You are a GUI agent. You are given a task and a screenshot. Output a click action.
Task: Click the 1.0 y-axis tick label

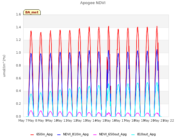(18, 52)
